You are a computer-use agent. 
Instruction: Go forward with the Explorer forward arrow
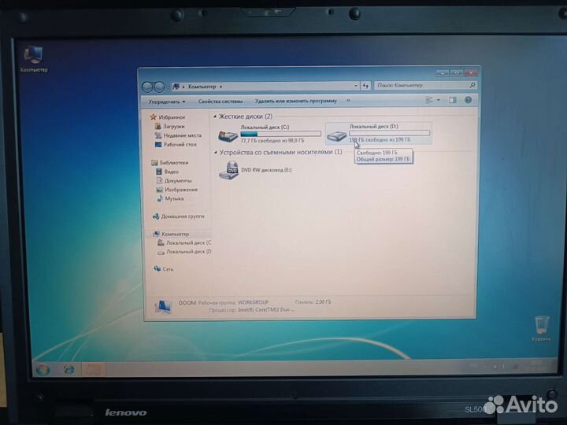159,87
